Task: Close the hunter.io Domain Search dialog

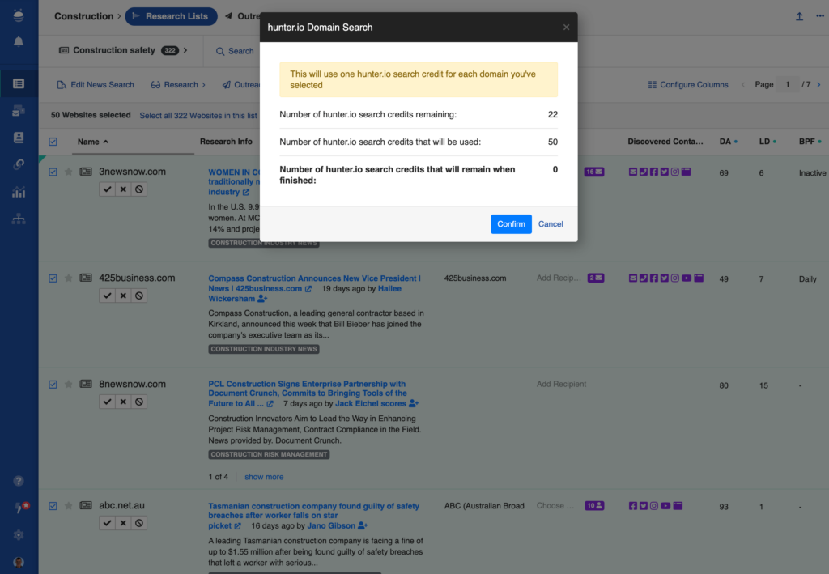Action: 566,27
